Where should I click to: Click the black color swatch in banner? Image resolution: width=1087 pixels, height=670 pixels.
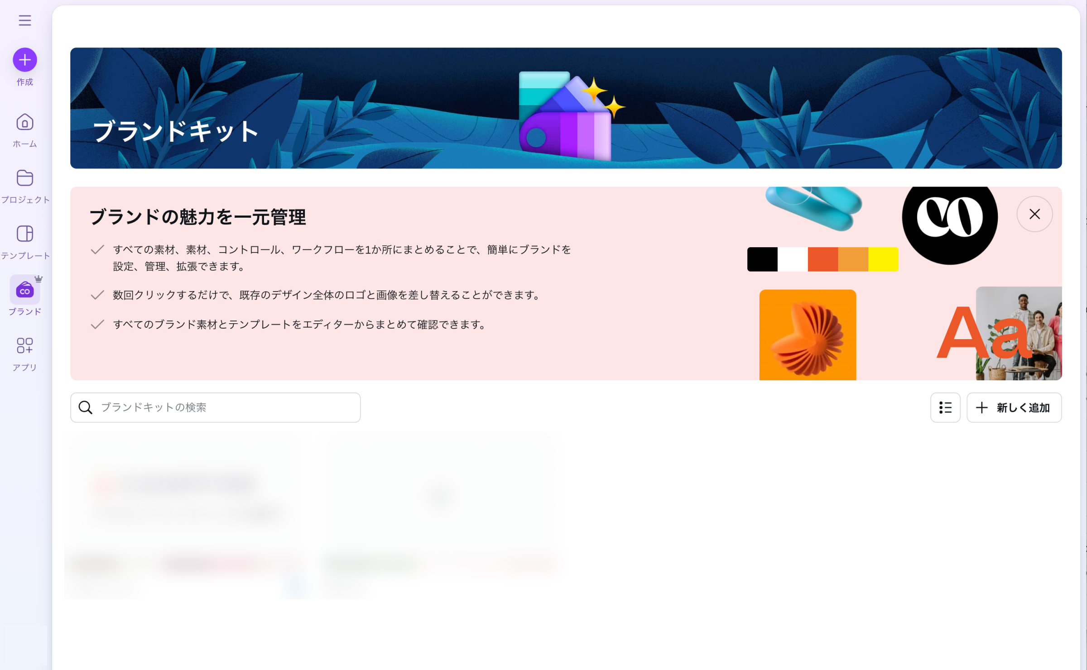(762, 259)
